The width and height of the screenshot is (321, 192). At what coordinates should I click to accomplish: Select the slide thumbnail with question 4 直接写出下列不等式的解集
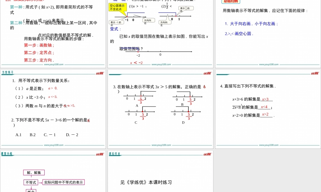[268, 109]
